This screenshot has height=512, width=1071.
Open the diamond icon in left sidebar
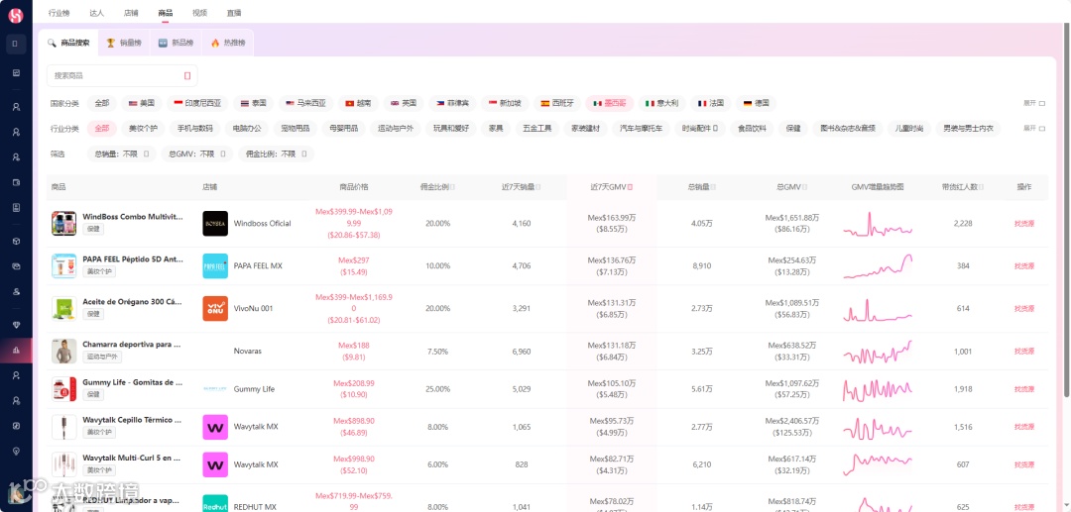tap(17, 325)
